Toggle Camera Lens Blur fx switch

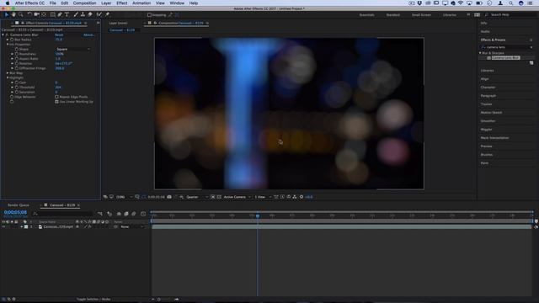coord(7,35)
